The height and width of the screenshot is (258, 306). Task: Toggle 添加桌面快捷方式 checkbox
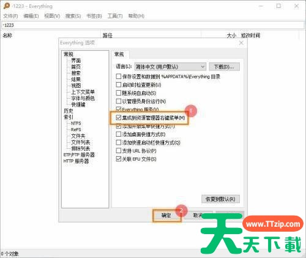(119, 134)
